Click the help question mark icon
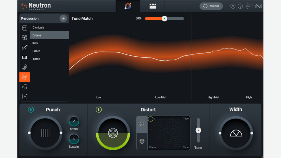281x158 pixels. tap(240, 6)
